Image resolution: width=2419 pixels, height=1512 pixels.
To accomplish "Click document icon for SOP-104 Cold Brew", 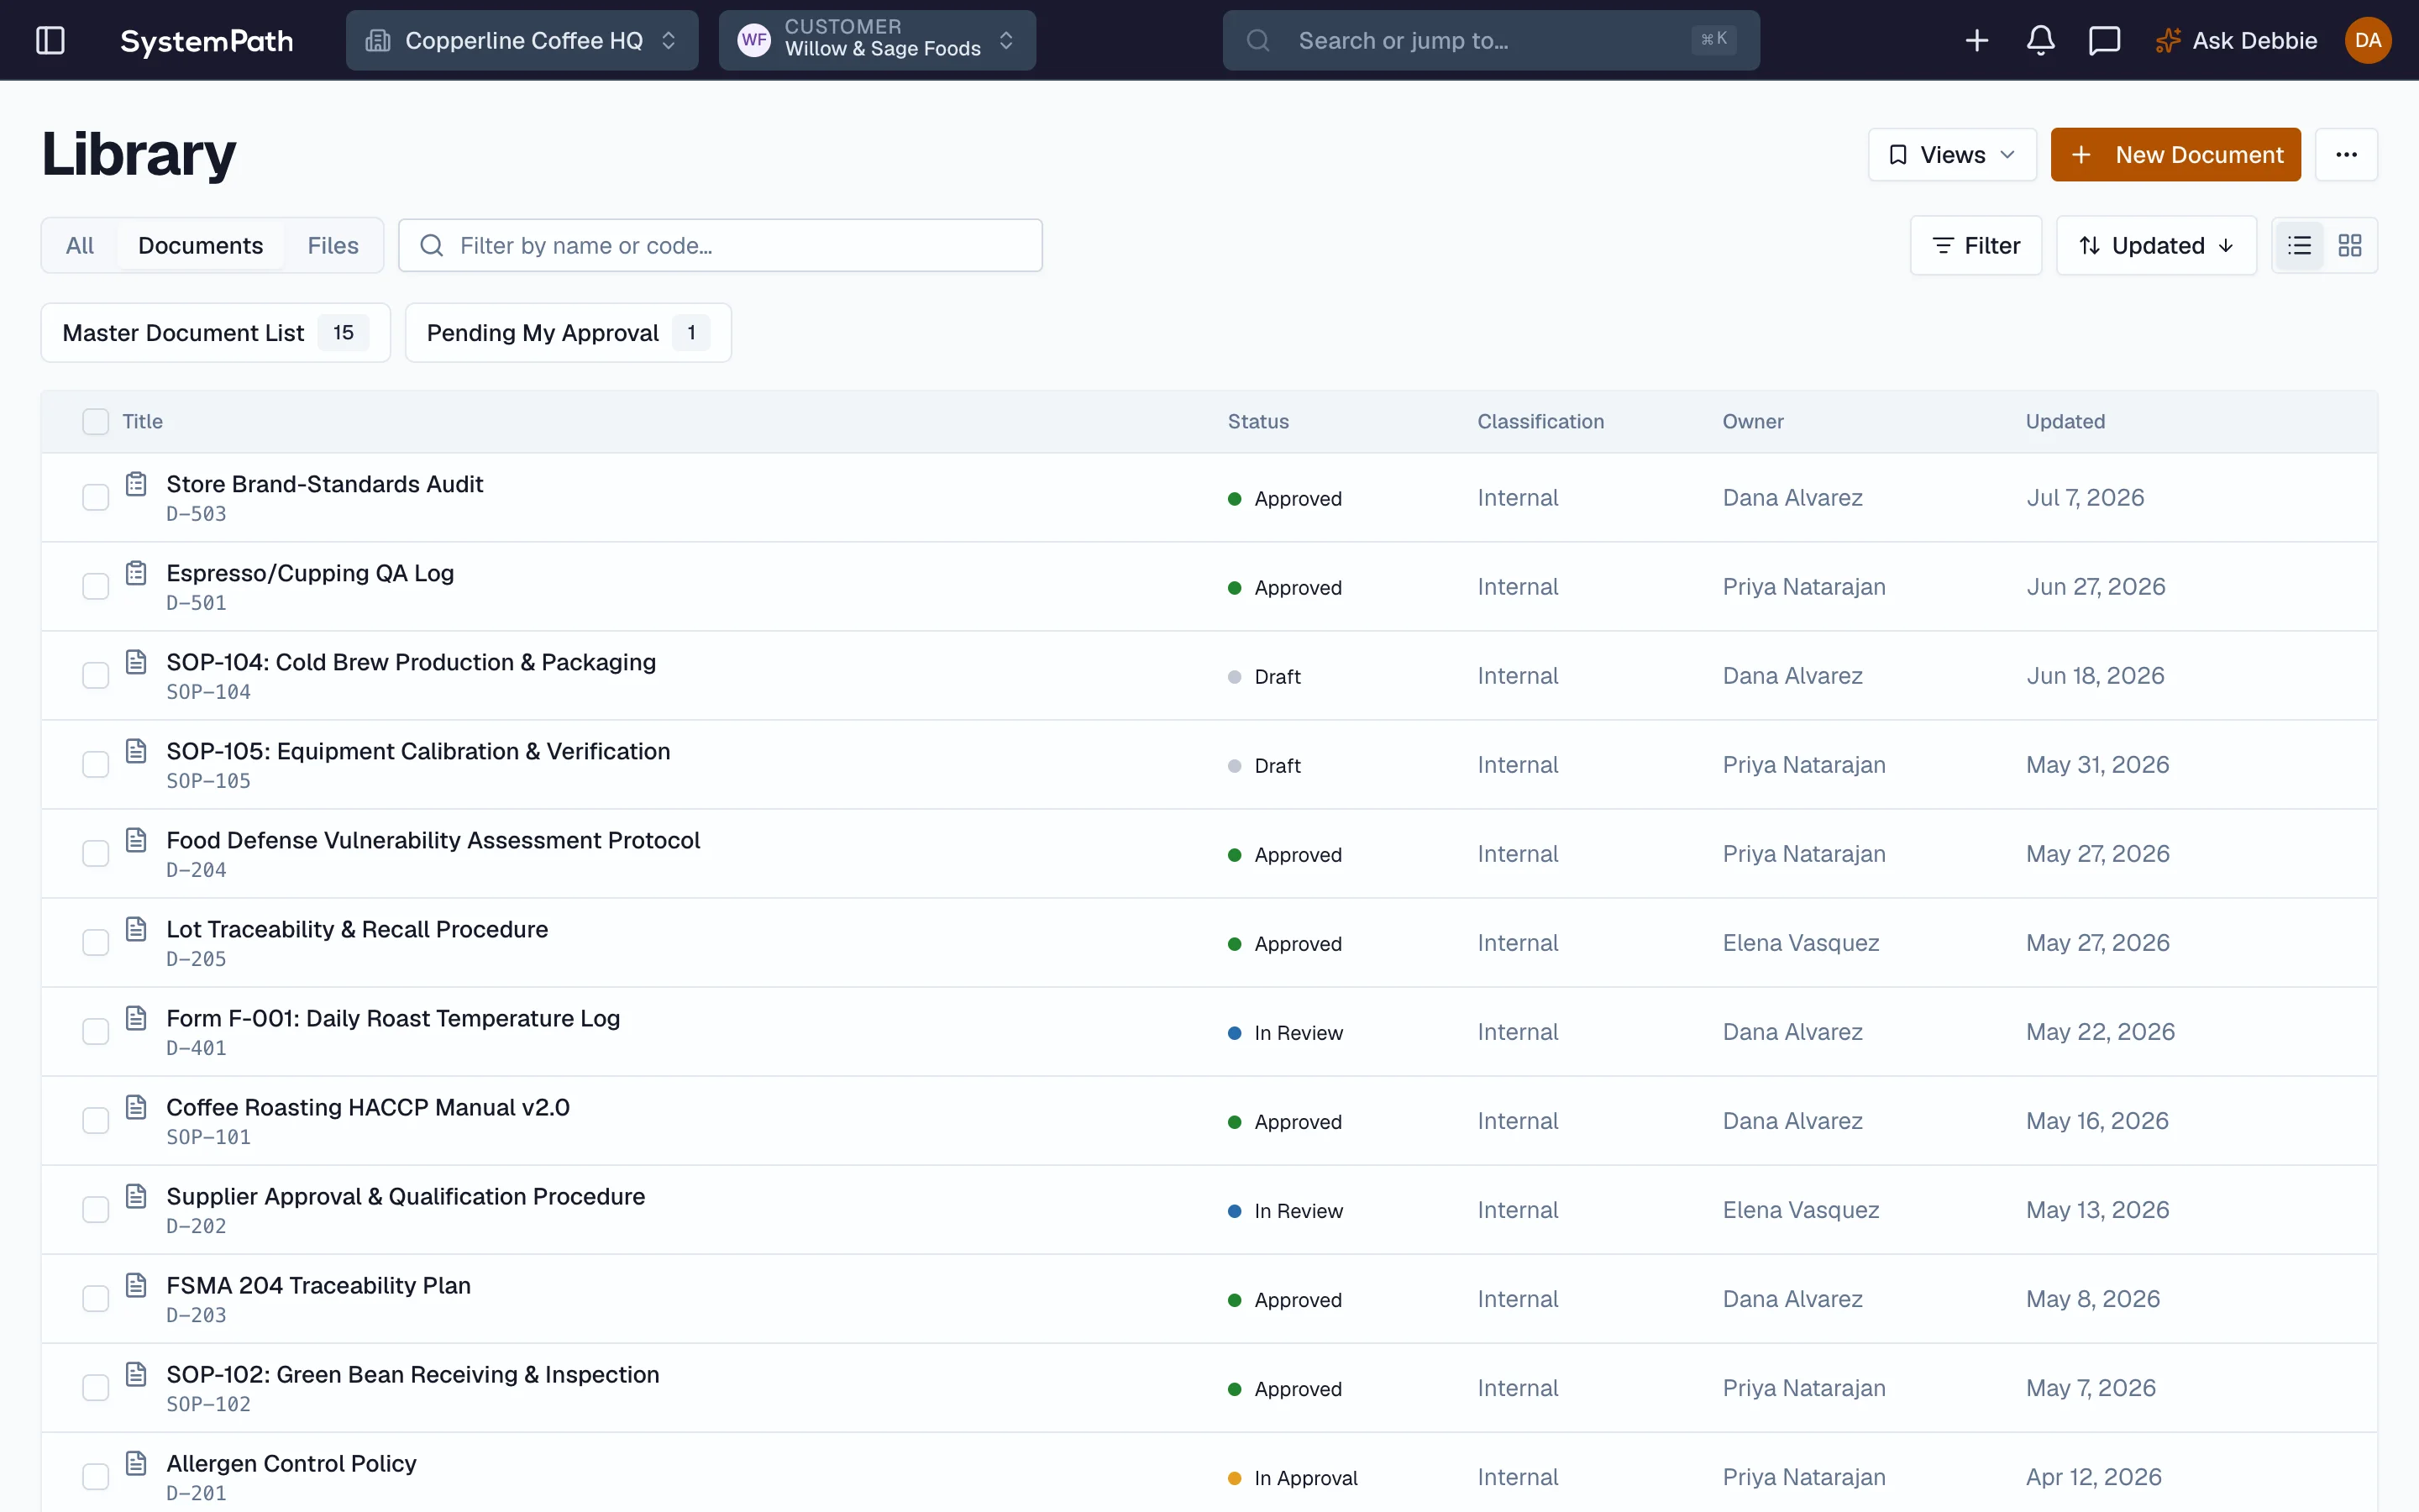I will coord(137,662).
